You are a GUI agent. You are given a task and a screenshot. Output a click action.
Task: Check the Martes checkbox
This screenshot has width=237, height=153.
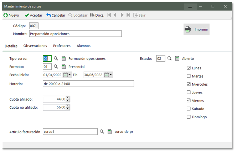pyautogui.click(x=189, y=76)
